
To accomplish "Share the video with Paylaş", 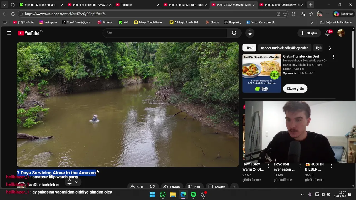I will [x=171, y=187].
